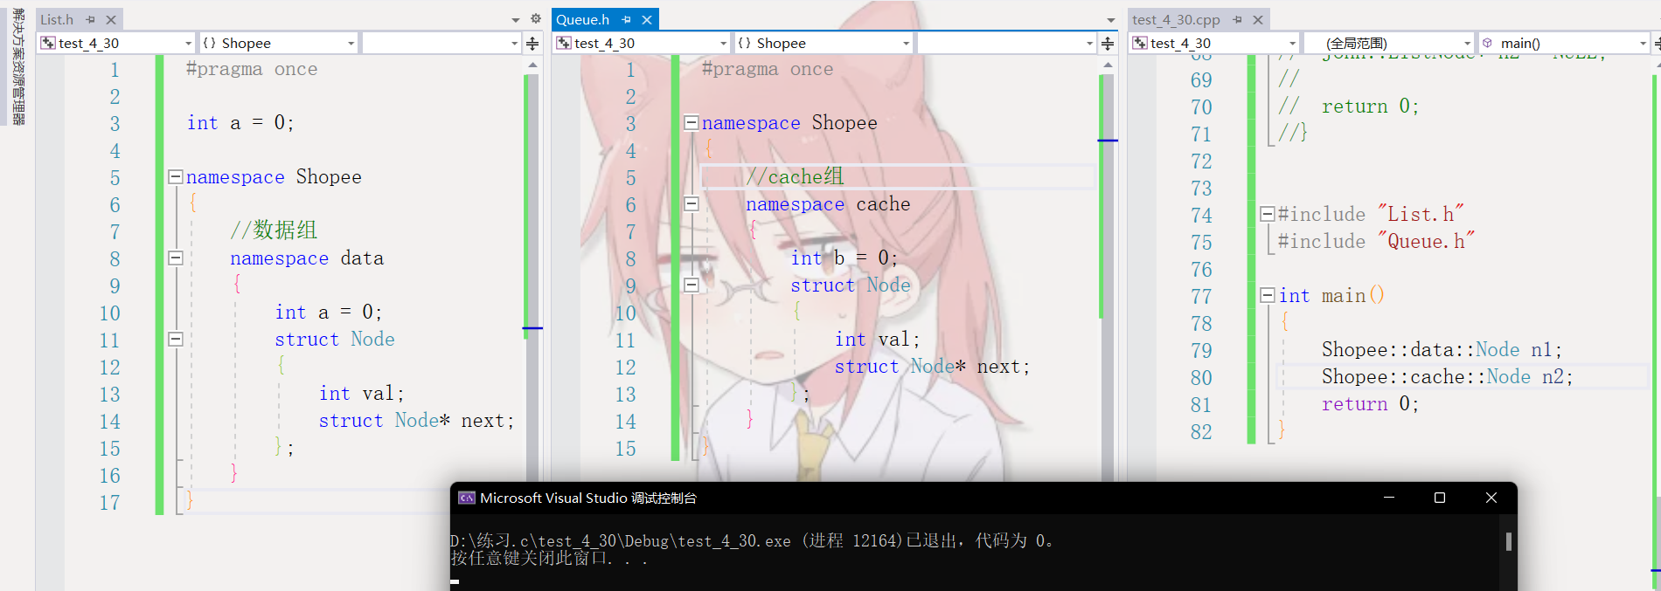The height and width of the screenshot is (591, 1661).
Task: Click "Shopee::data::Node n1;" line
Action: pos(1442,350)
